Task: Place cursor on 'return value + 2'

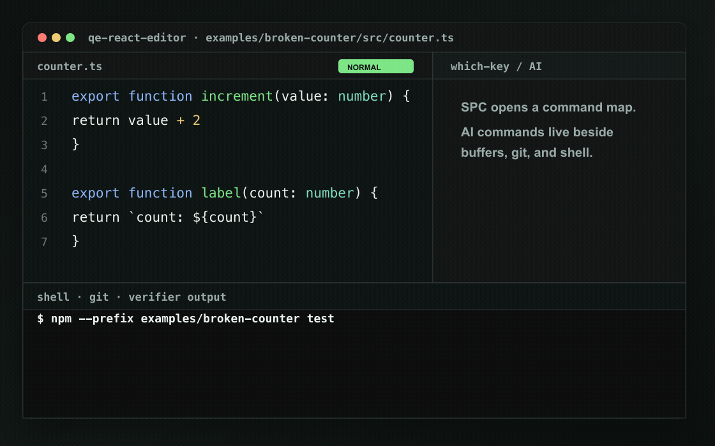Action: [137, 120]
